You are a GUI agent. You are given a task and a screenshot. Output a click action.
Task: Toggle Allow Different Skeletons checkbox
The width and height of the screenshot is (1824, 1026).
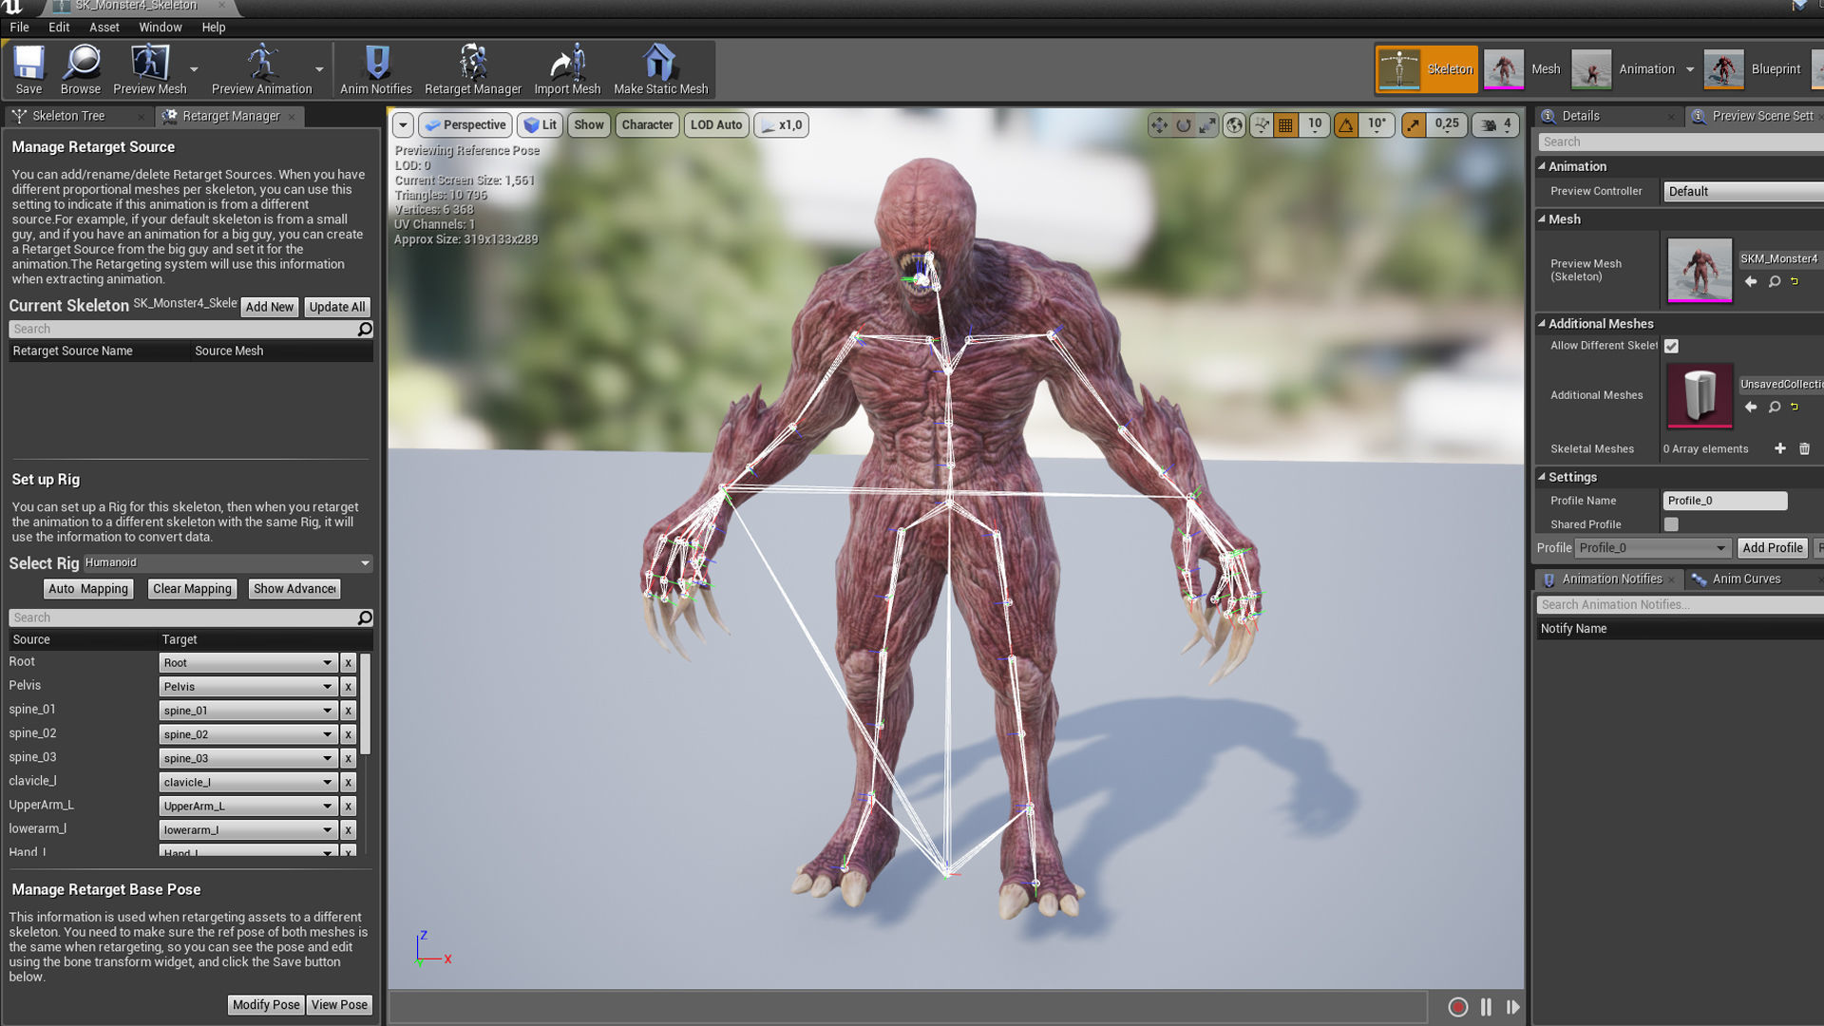(1671, 347)
